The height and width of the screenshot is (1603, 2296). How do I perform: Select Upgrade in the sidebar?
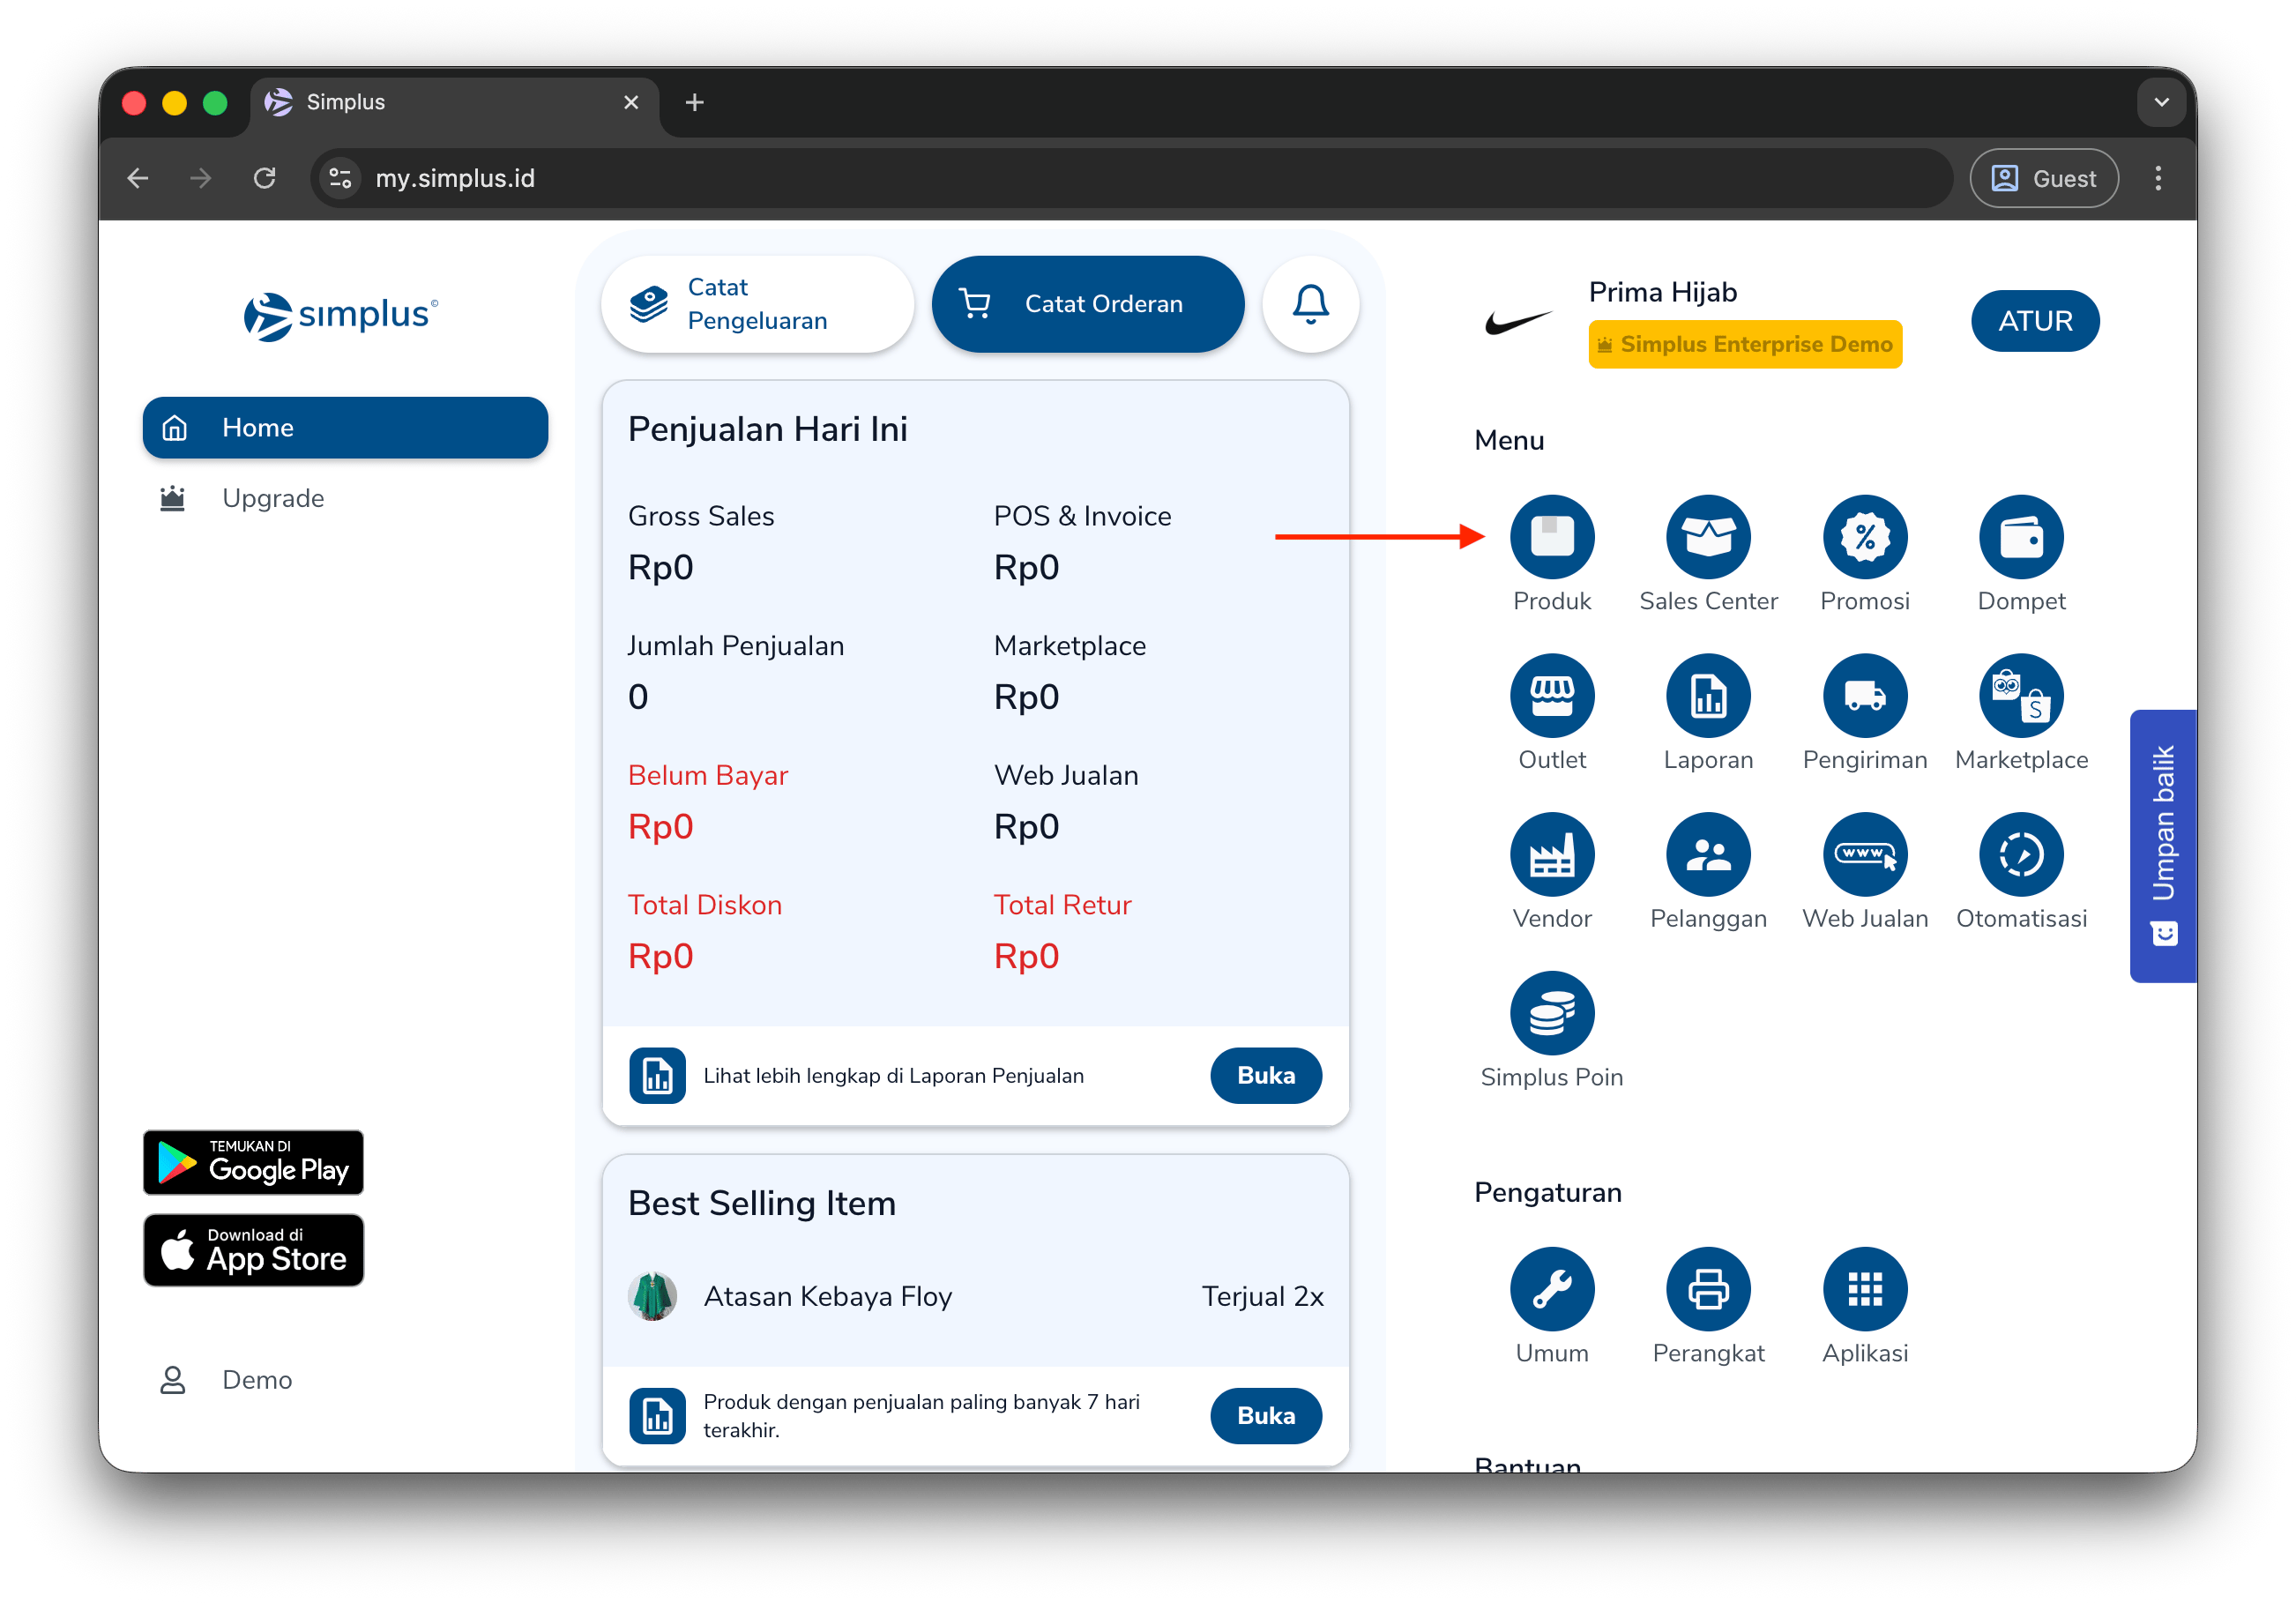point(345,498)
